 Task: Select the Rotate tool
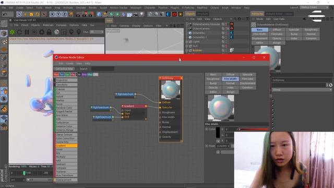click(38, 14)
